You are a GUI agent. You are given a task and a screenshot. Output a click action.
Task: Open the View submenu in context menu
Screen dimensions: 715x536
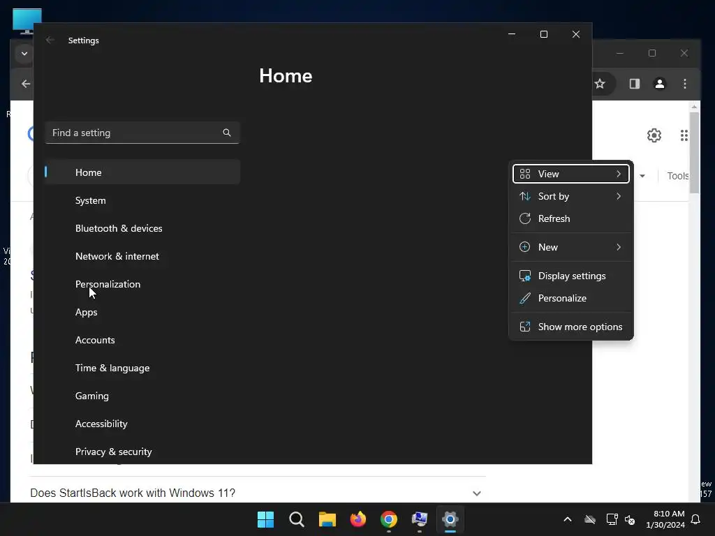(571, 174)
